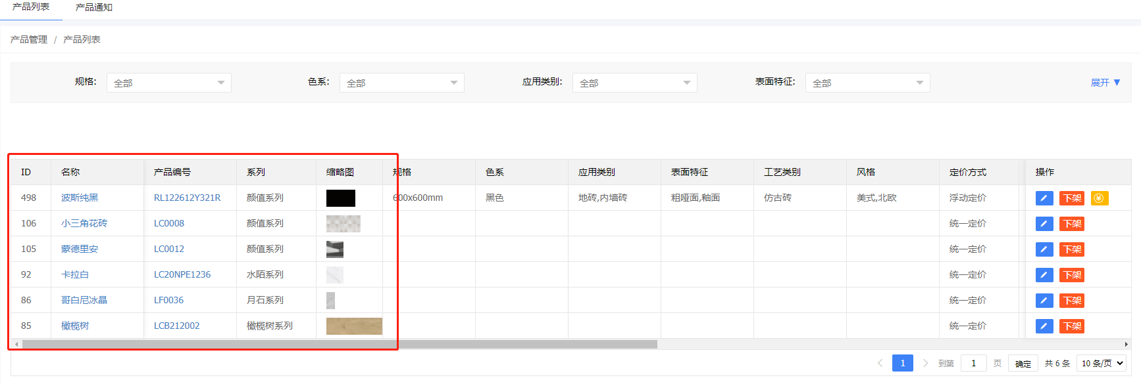Go to next page arrow in pagination
The image size is (1141, 384).
pos(926,363)
